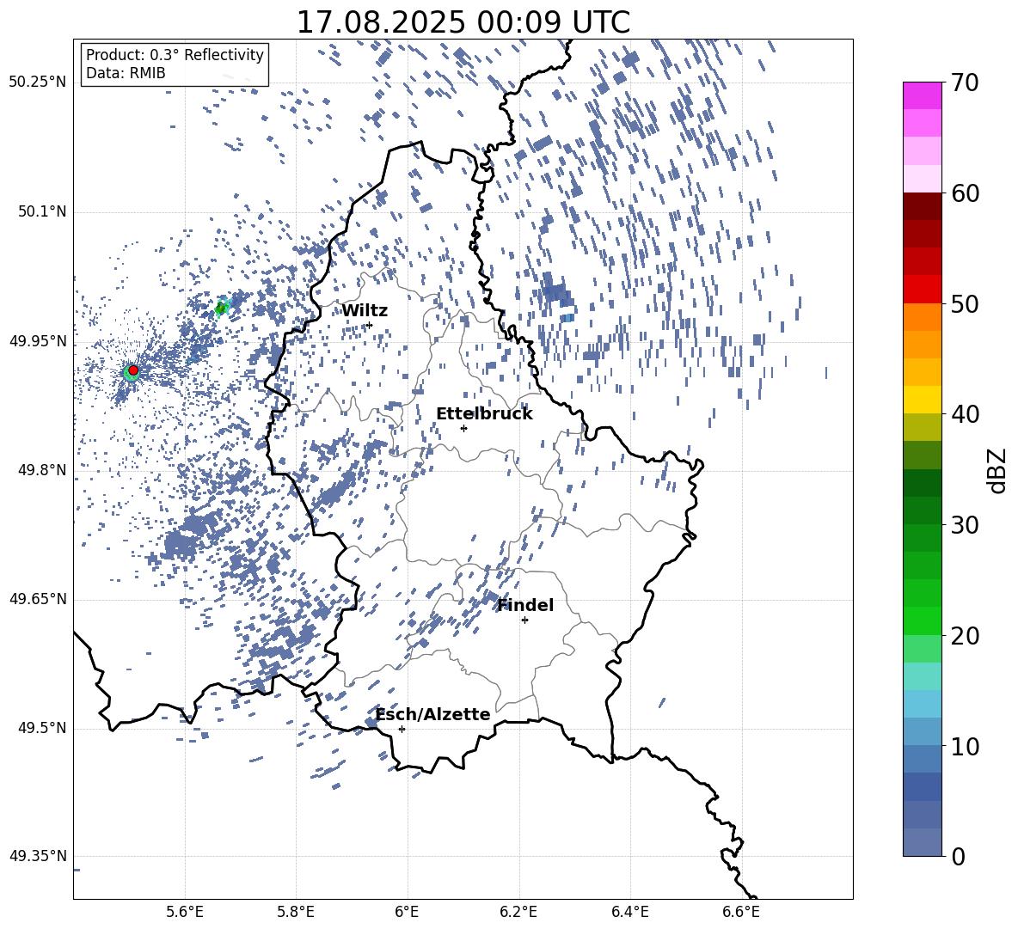The height and width of the screenshot is (929, 1018).
Task: Click the 49.95°N latitude tick label
Action: point(38,341)
